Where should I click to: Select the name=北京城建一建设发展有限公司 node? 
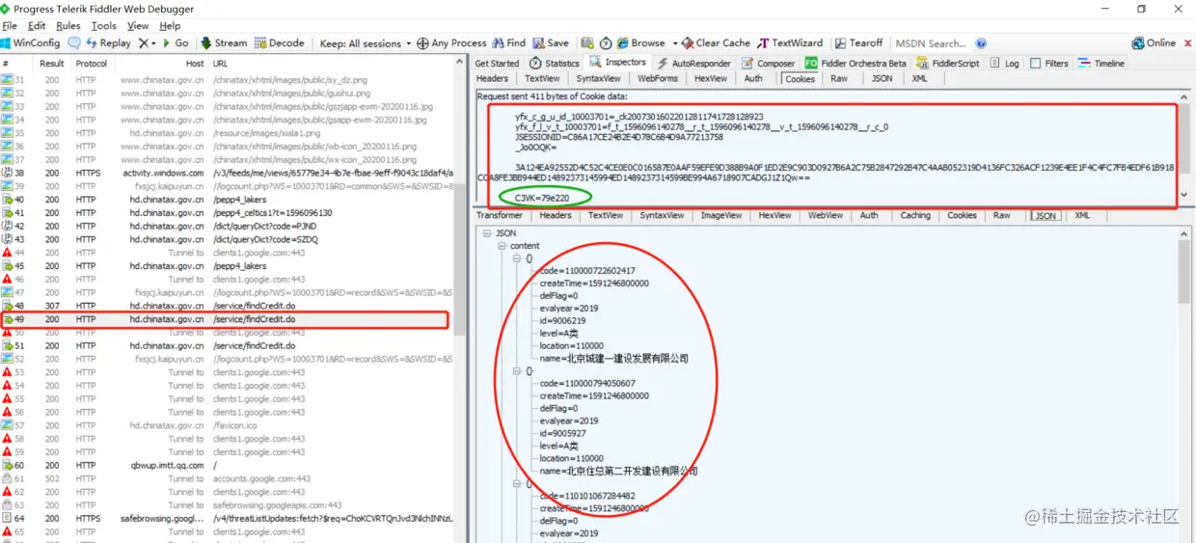pyautogui.click(x=614, y=359)
